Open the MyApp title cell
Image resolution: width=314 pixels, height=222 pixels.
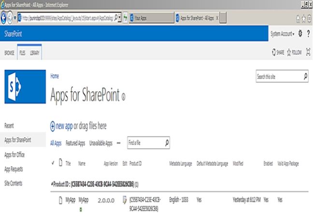click(x=71, y=200)
